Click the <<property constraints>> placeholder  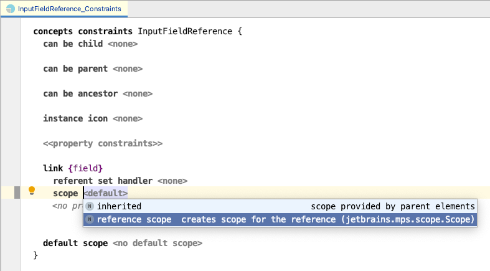point(103,143)
